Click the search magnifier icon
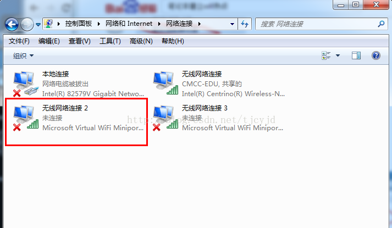This screenshot has height=228, width=392. click(381, 24)
